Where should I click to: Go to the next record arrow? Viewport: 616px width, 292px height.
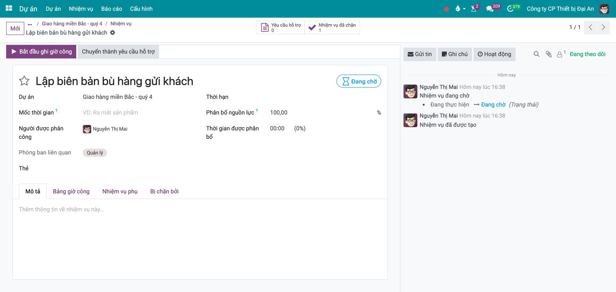pyautogui.click(x=604, y=27)
